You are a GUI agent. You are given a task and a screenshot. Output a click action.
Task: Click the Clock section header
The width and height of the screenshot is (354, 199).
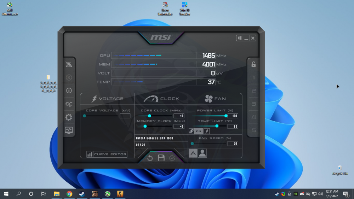(x=161, y=99)
